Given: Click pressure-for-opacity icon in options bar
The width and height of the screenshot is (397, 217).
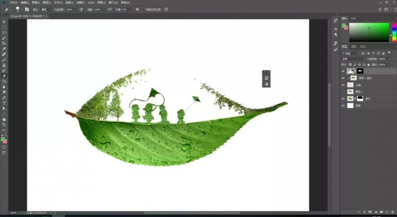Looking at the screenshot, I should pyautogui.click(x=81, y=10).
